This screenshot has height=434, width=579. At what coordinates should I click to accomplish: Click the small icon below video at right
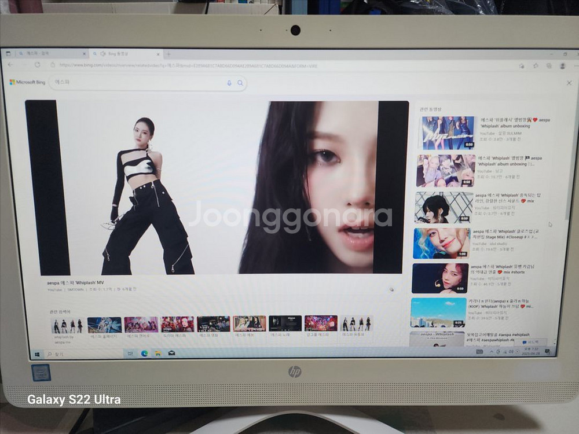click(x=391, y=289)
